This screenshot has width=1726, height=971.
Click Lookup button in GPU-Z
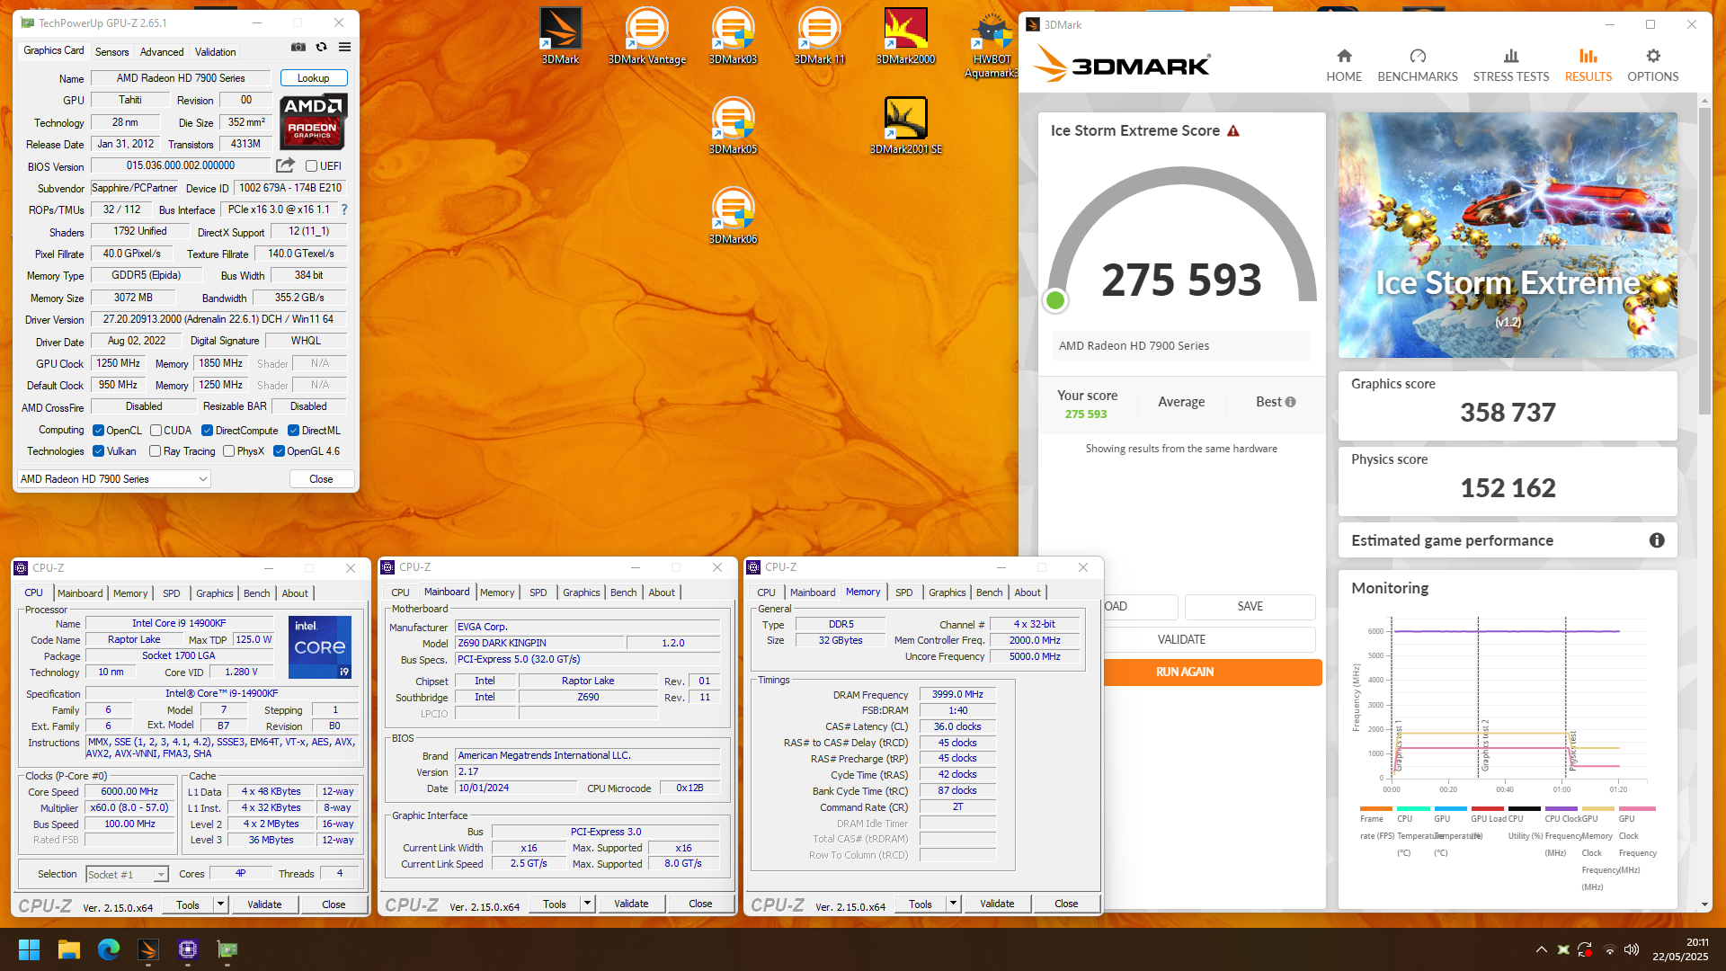point(314,78)
